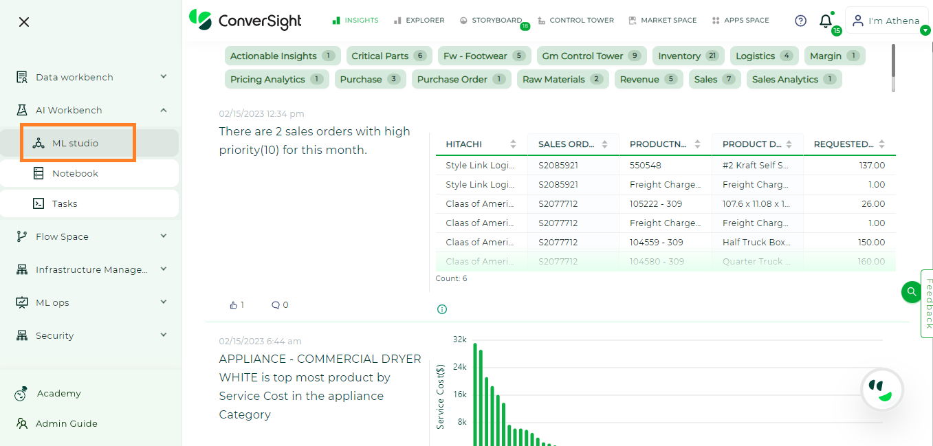Select the Margin tag
933x446 pixels.
click(835, 56)
